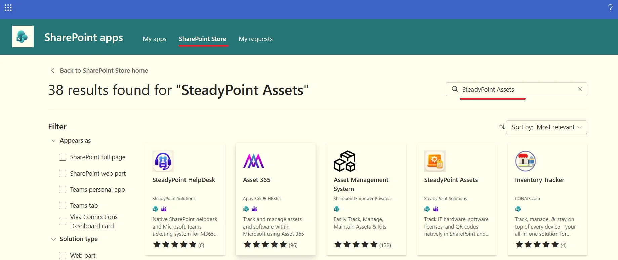The height and width of the screenshot is (260, 618).
Task: Open the Inventory Tracker app title
Action: pos(539,180)
